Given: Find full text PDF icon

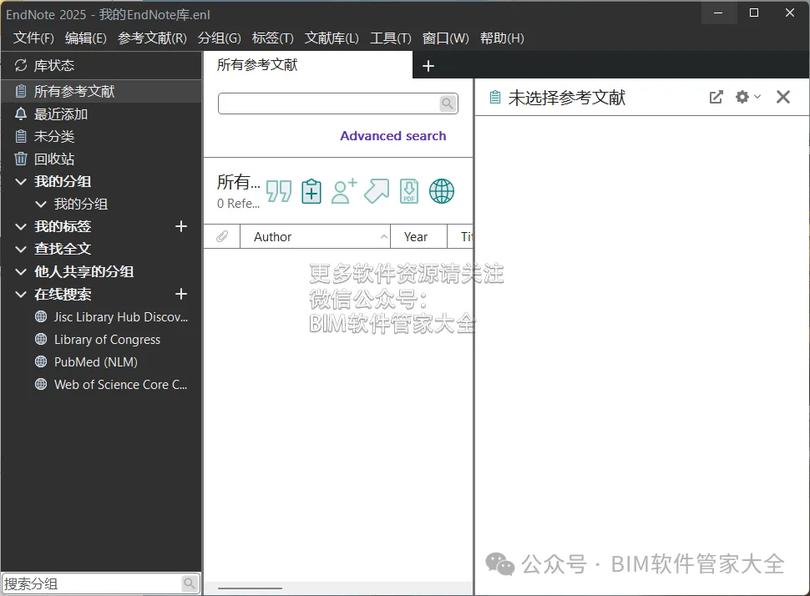Looking at the screenshot, I should pos(409,191).
